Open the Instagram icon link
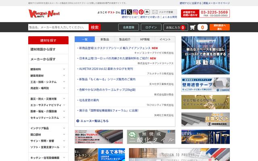The image size is (258, 161). point(135,12)
